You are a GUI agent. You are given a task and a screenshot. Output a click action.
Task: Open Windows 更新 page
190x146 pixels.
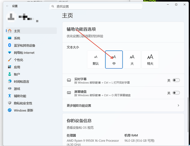pyautogui.click(x=31, y=110)
